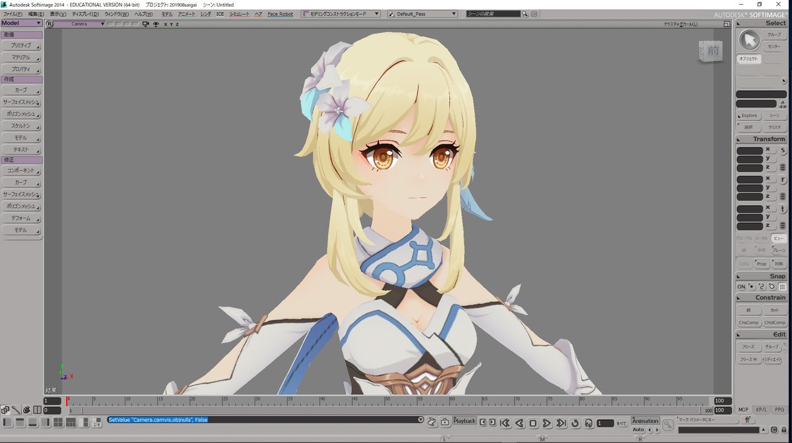
Task: Click the script editor scroll icon
Action: pos(433,421)
